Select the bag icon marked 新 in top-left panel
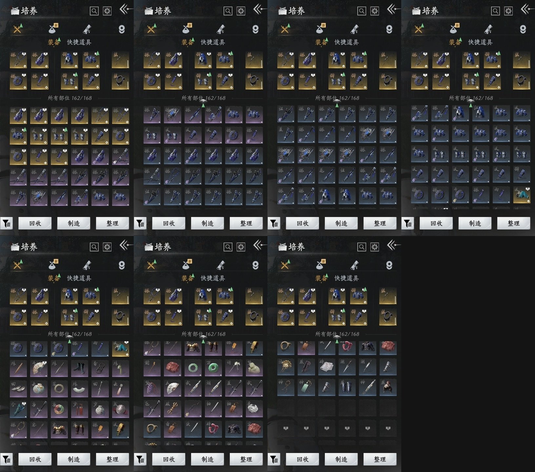Image resolution: width=535 pixels, height=472 pixels. [53, 29]
